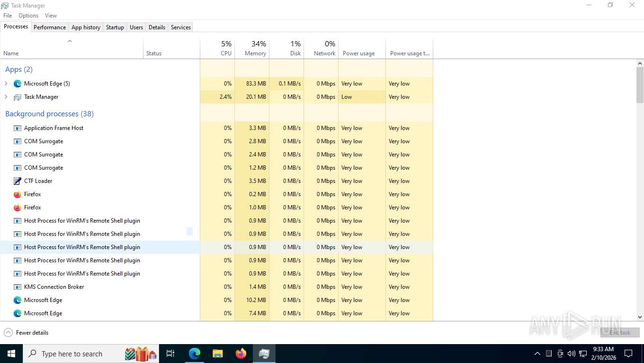Sort by the Network column header
The width and height of the screenshot is (644, 363).
click(x=321, y=49)
